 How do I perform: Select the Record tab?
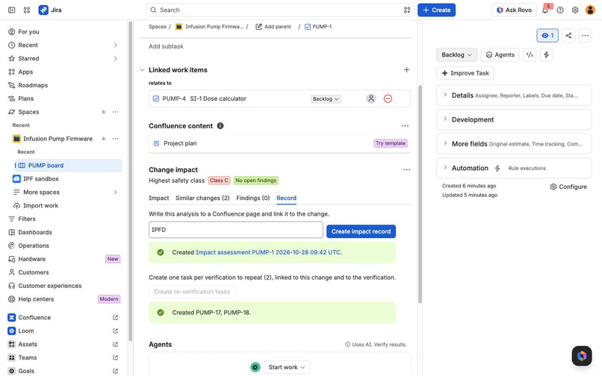[x=286, y=198]
